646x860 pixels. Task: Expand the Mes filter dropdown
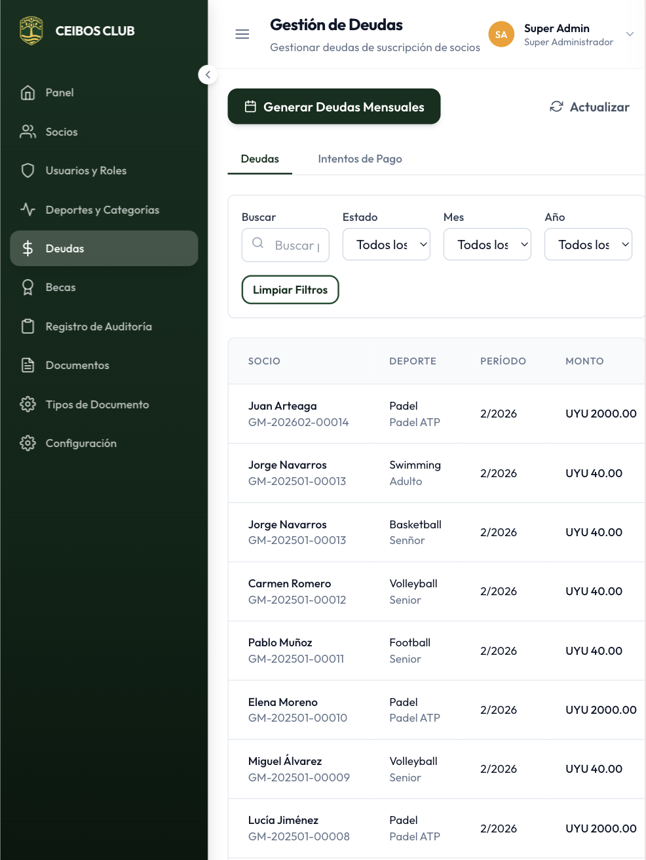(x=487, y=244)
